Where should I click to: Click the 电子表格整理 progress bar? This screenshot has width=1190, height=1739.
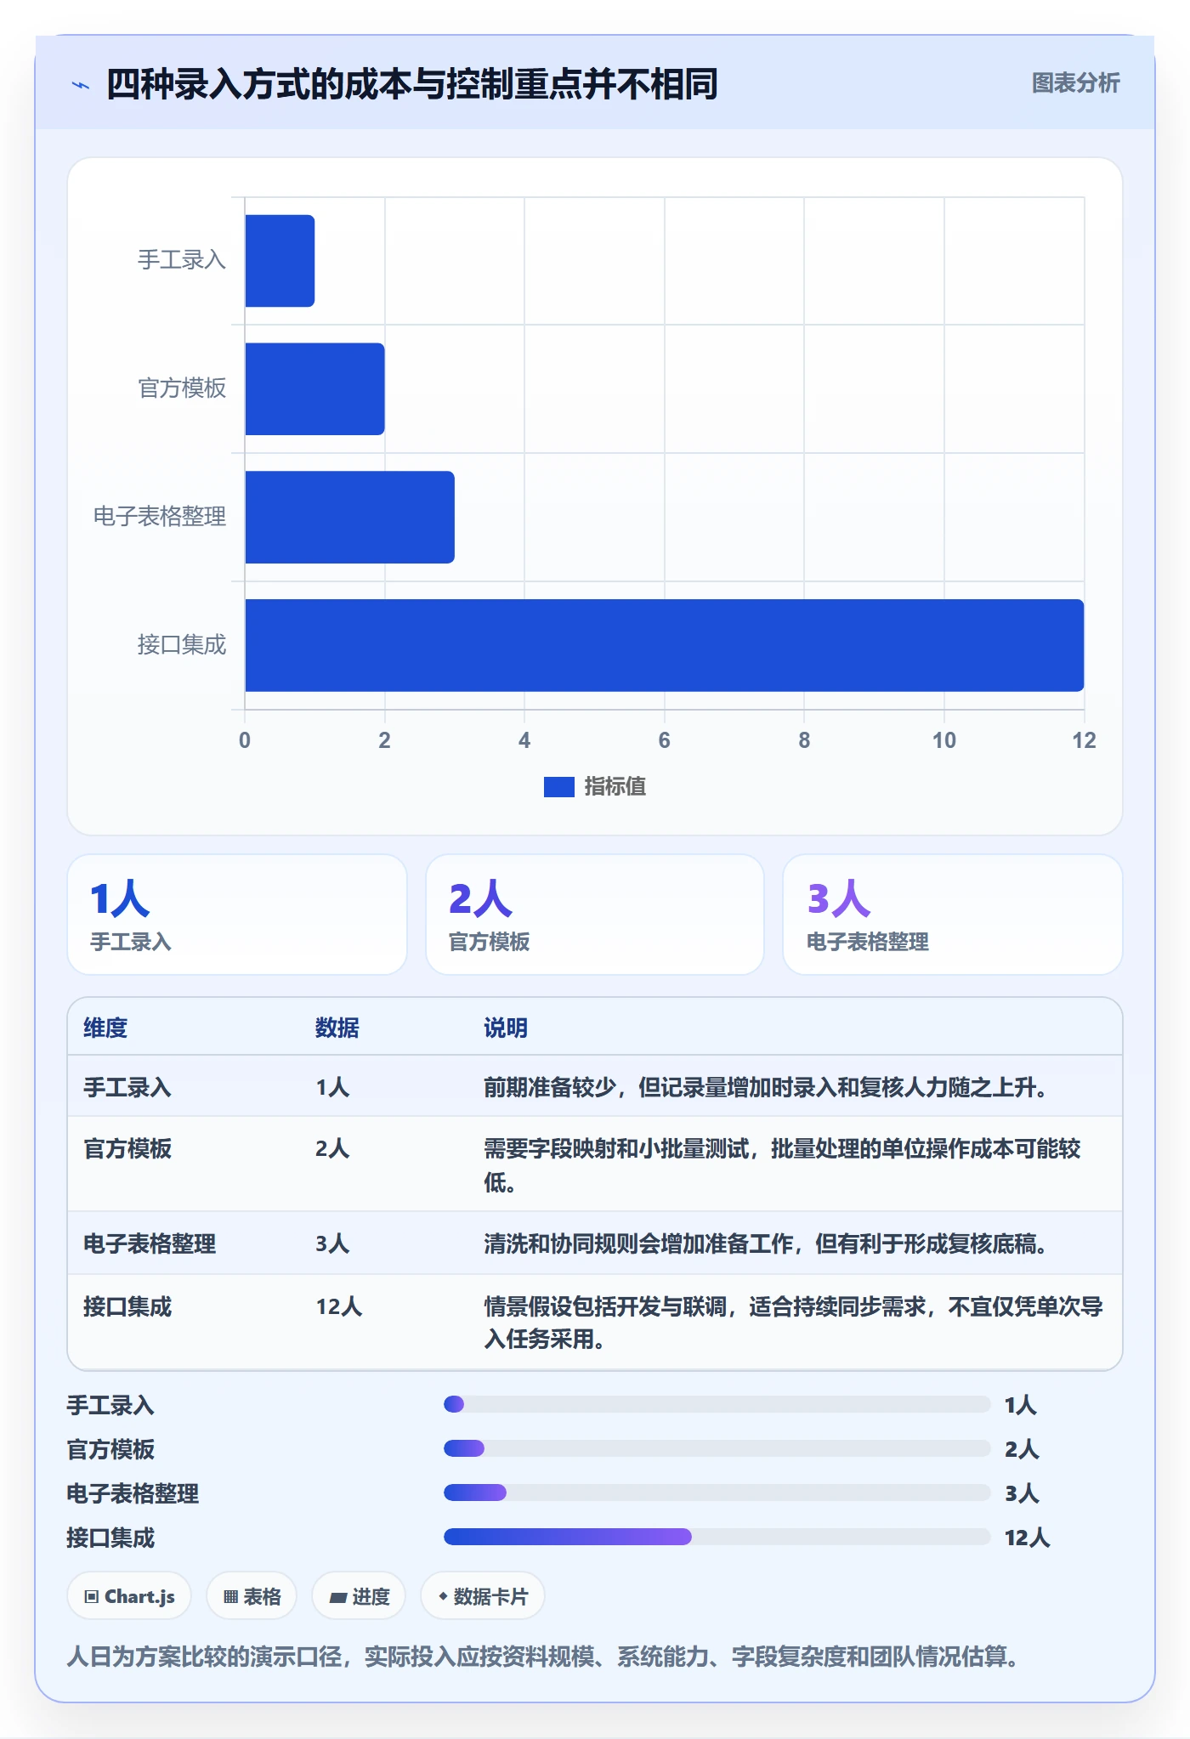coord(717,1493)
